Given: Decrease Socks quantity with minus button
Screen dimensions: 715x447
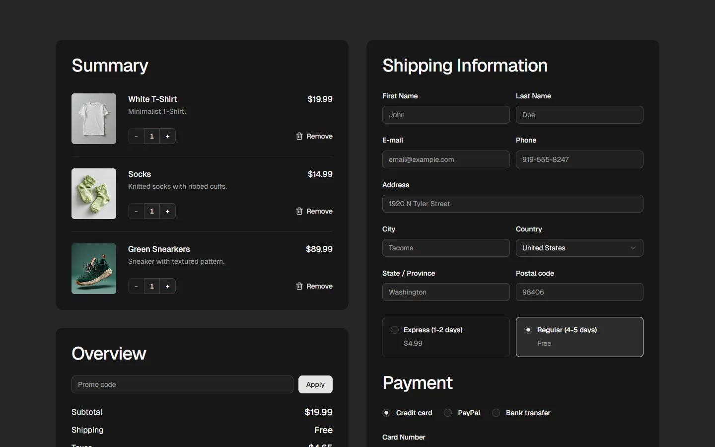Looking at the screenshot, I should (x=136, y=211).
